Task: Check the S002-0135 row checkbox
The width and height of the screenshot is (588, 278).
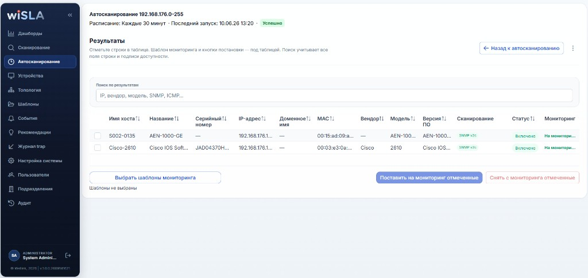Action: (x=98, y=136)
